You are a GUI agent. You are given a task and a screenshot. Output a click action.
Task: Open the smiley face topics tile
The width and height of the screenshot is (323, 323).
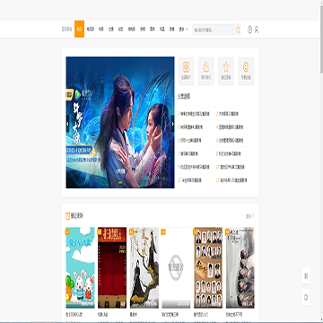(x=246, y=71)
